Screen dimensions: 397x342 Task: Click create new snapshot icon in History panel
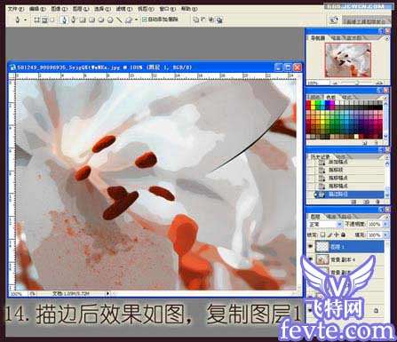pos(366,202)
